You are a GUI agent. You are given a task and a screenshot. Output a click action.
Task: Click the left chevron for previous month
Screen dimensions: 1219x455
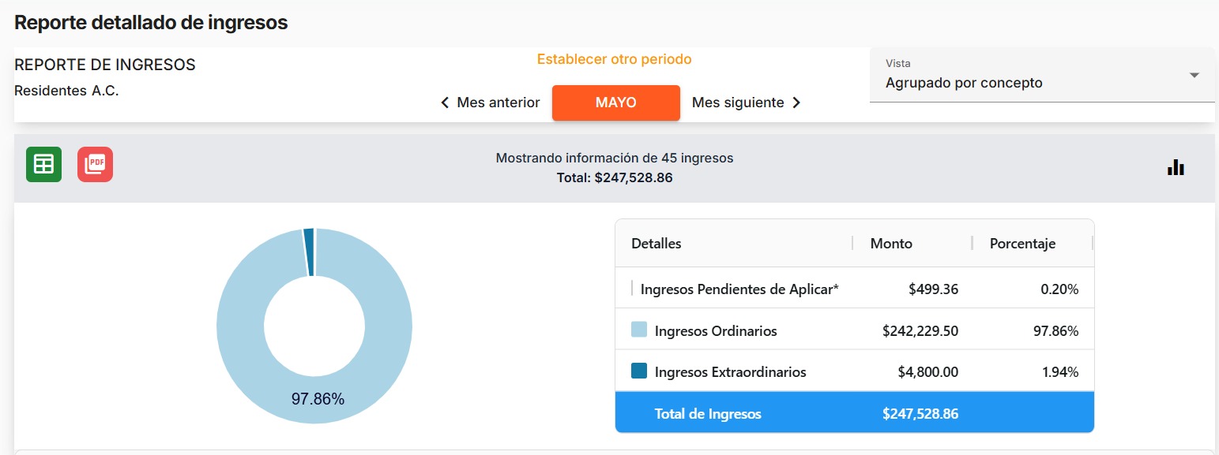445,103
